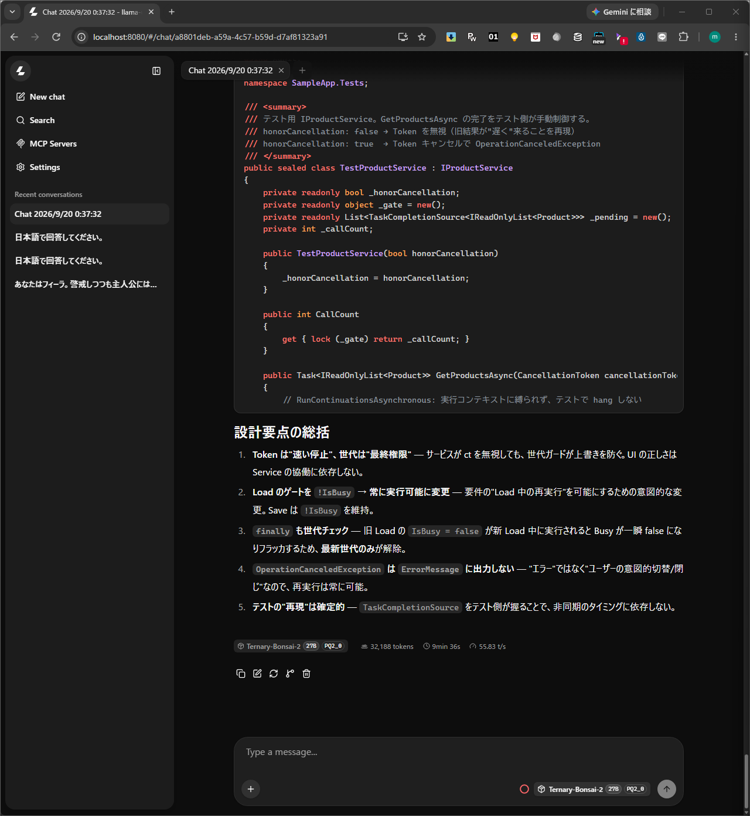Bookmark this page with star icon
The image size is (750, 816).
coord(422,37)
